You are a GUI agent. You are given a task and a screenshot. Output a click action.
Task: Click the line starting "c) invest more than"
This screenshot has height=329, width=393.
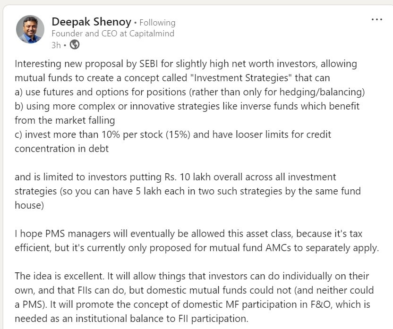pos(173,135)
